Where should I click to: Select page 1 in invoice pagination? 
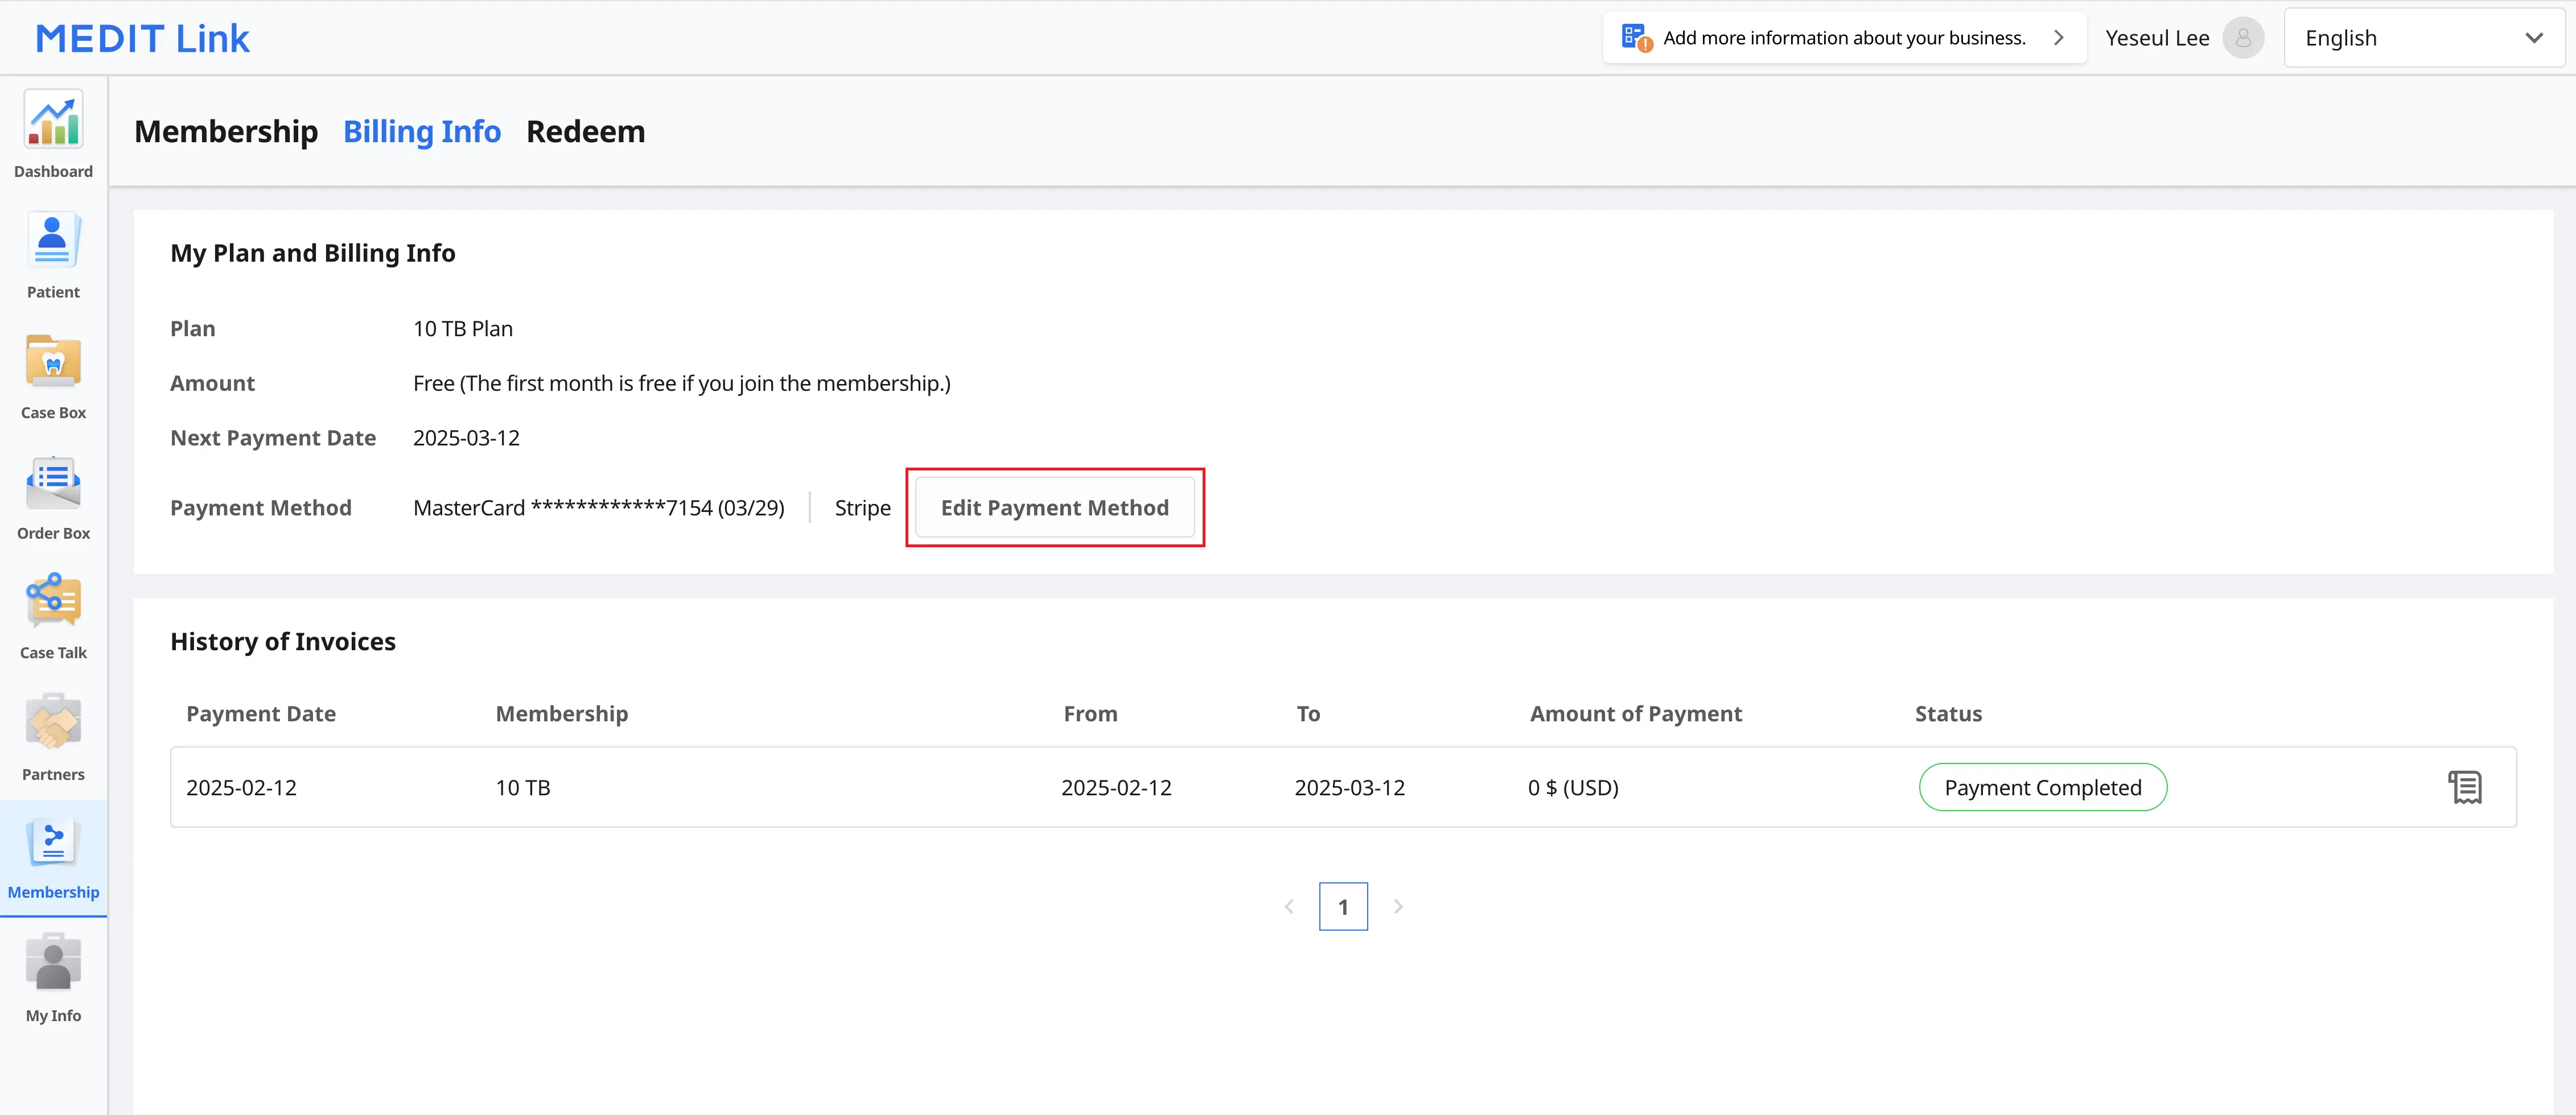coord(1343,907)
